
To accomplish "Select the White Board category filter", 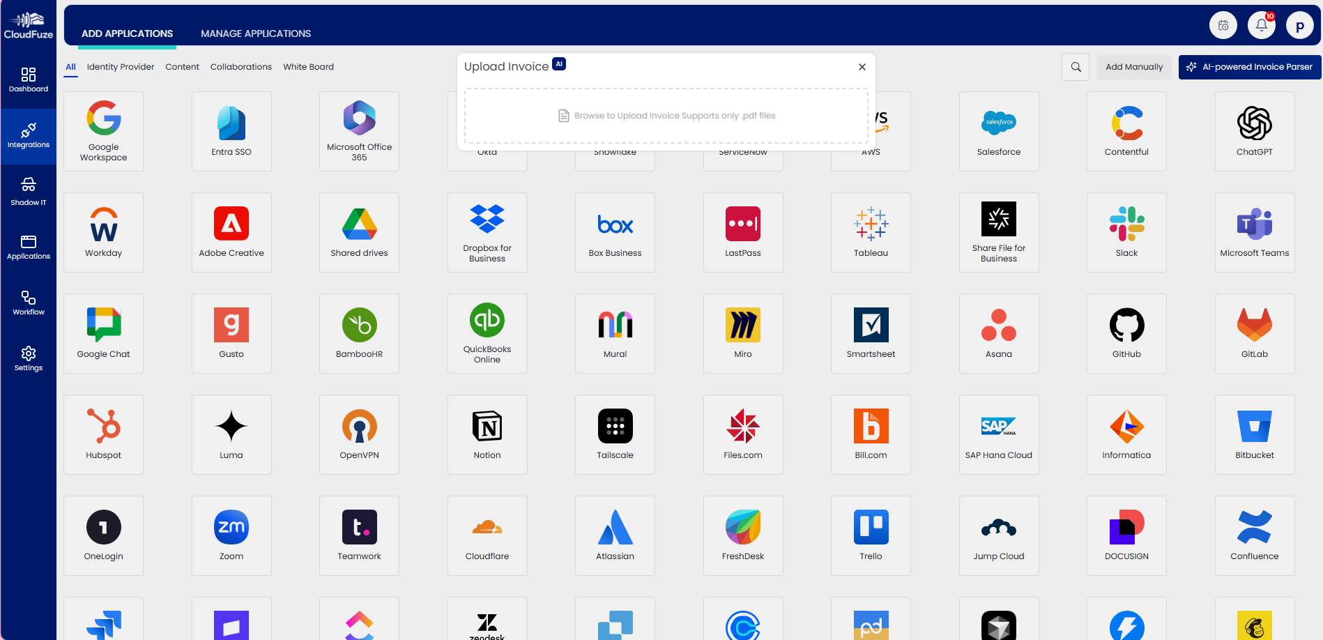I will pyautogui.click(x=308, y=67).
